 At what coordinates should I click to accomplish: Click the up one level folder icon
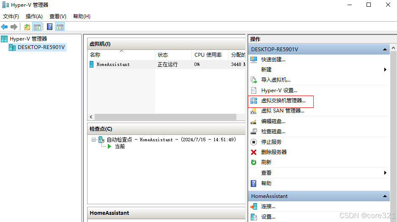pyautogui.click(x=27, y=27)
